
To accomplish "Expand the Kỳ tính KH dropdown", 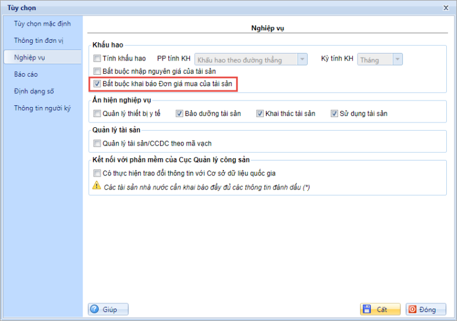I will [397, 59].
